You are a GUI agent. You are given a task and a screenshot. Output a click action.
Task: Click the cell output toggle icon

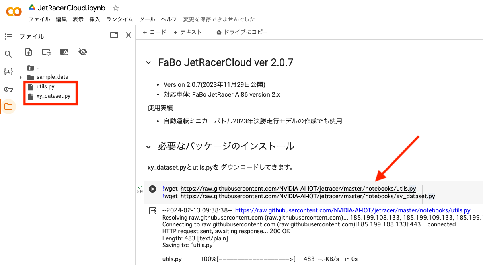click(152, 211)
